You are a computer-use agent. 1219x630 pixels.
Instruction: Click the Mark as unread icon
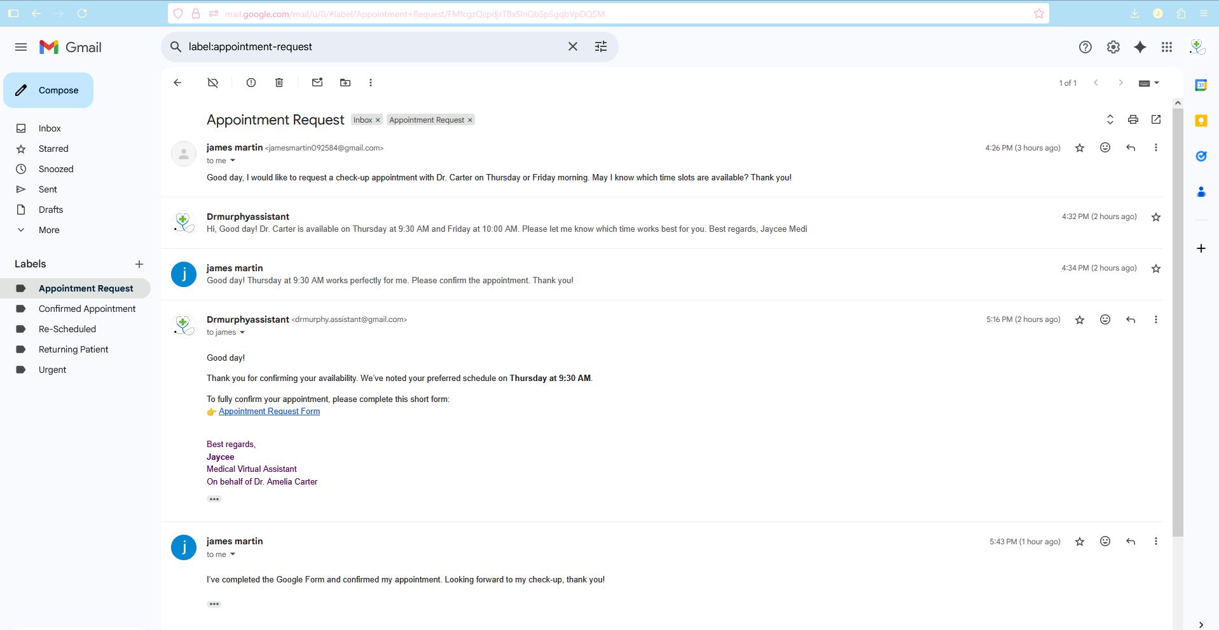point(317,83)
